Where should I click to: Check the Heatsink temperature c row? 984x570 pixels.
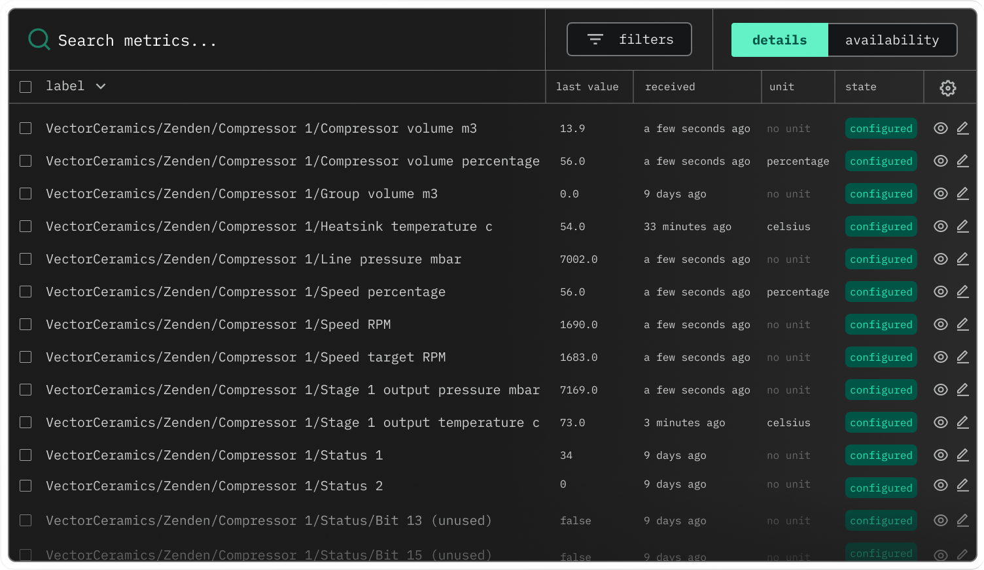point(26,226)
